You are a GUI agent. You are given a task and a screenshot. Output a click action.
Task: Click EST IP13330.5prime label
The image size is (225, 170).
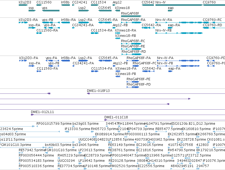click(x=77, y=129)
